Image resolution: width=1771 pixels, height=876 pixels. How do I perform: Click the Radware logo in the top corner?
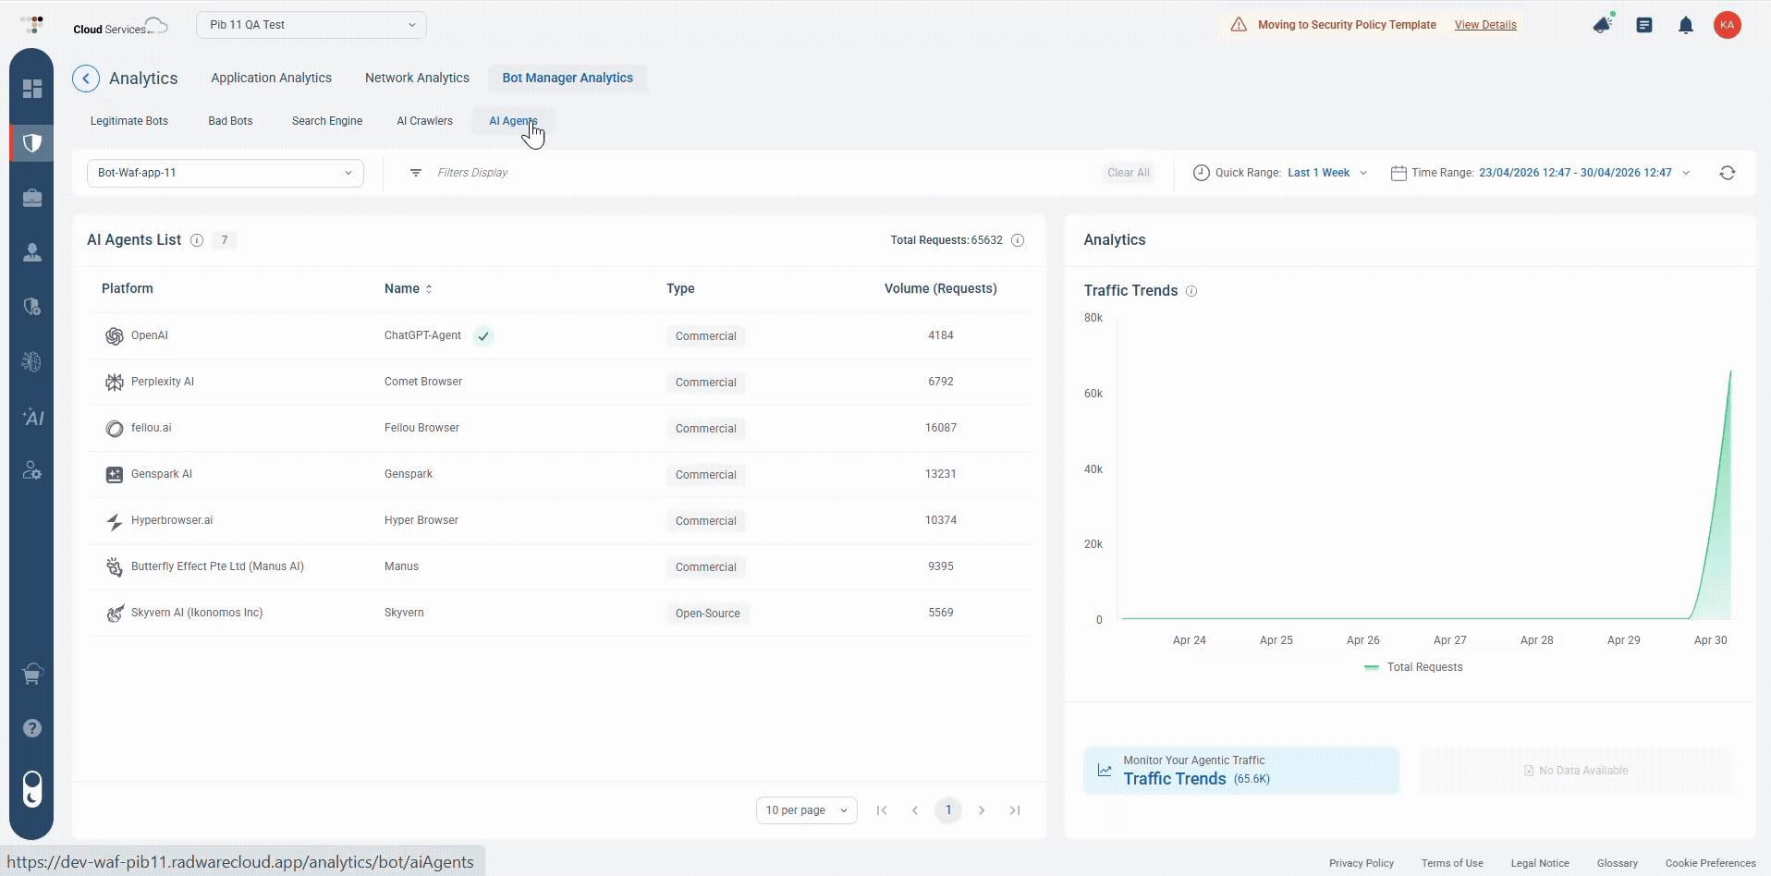(x=32, y=25)
